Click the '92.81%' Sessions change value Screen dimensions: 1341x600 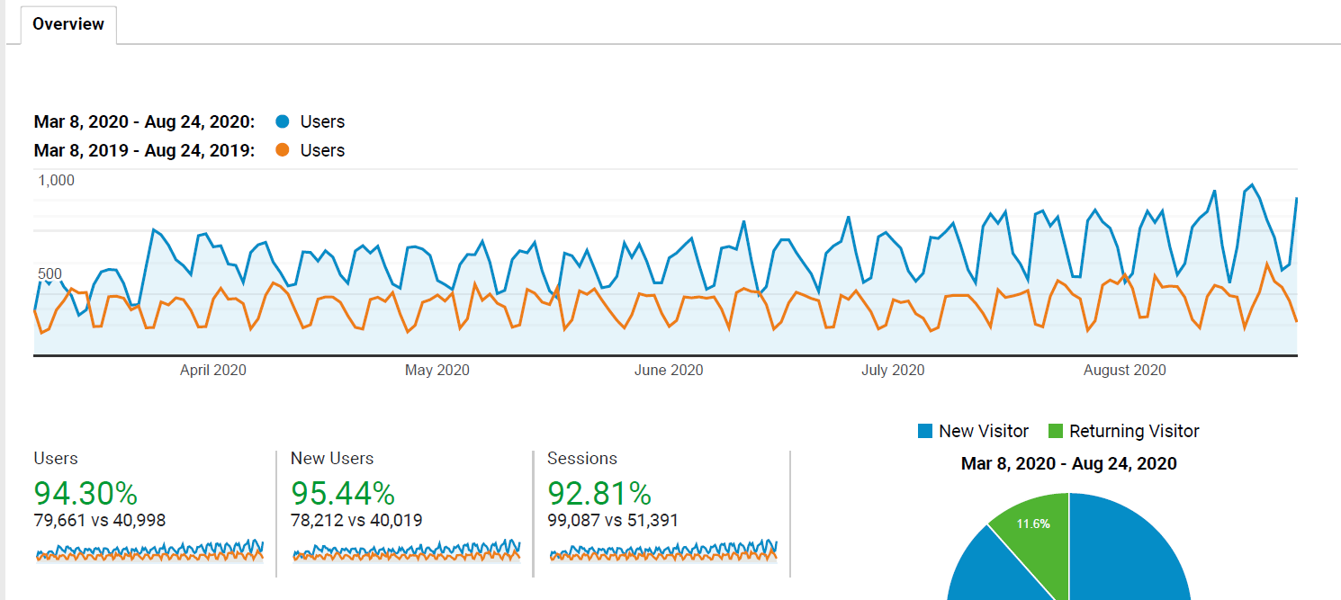pos(599,493)
